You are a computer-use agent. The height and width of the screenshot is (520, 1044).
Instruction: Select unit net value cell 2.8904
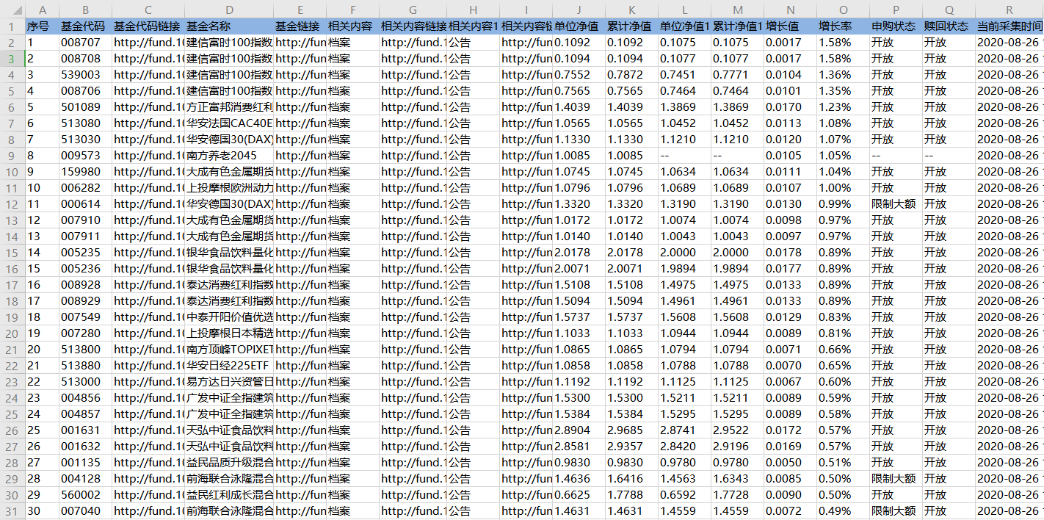pyautogui.click(x=578, y=430)
